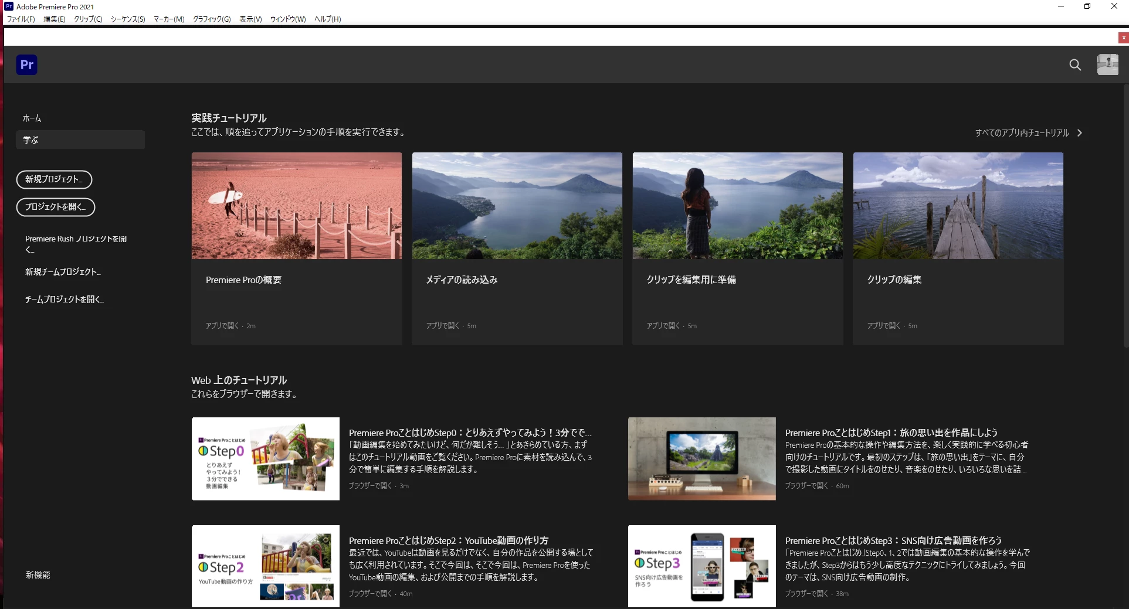Select the Premiere Proの概要 tutorial title
The width and height of the screenshot is (1129, 609).
tap(243, 280)
